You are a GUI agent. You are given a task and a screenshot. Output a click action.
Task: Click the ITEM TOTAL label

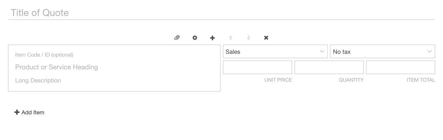(x=421, y=80)
